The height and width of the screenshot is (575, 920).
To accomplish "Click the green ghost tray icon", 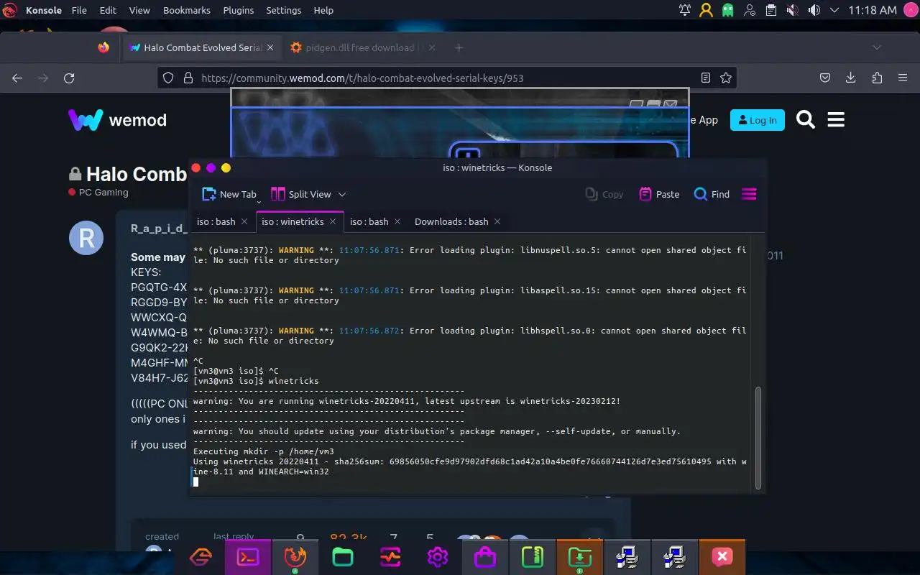I will [728, 10].
